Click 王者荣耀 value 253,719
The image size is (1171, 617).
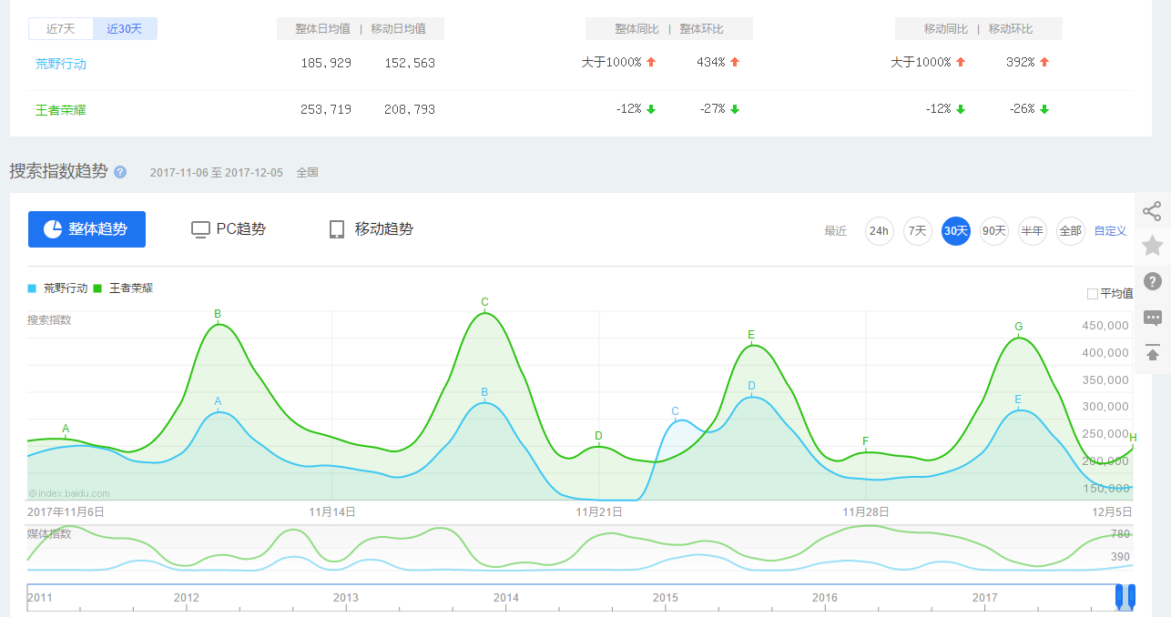(326, 109)
